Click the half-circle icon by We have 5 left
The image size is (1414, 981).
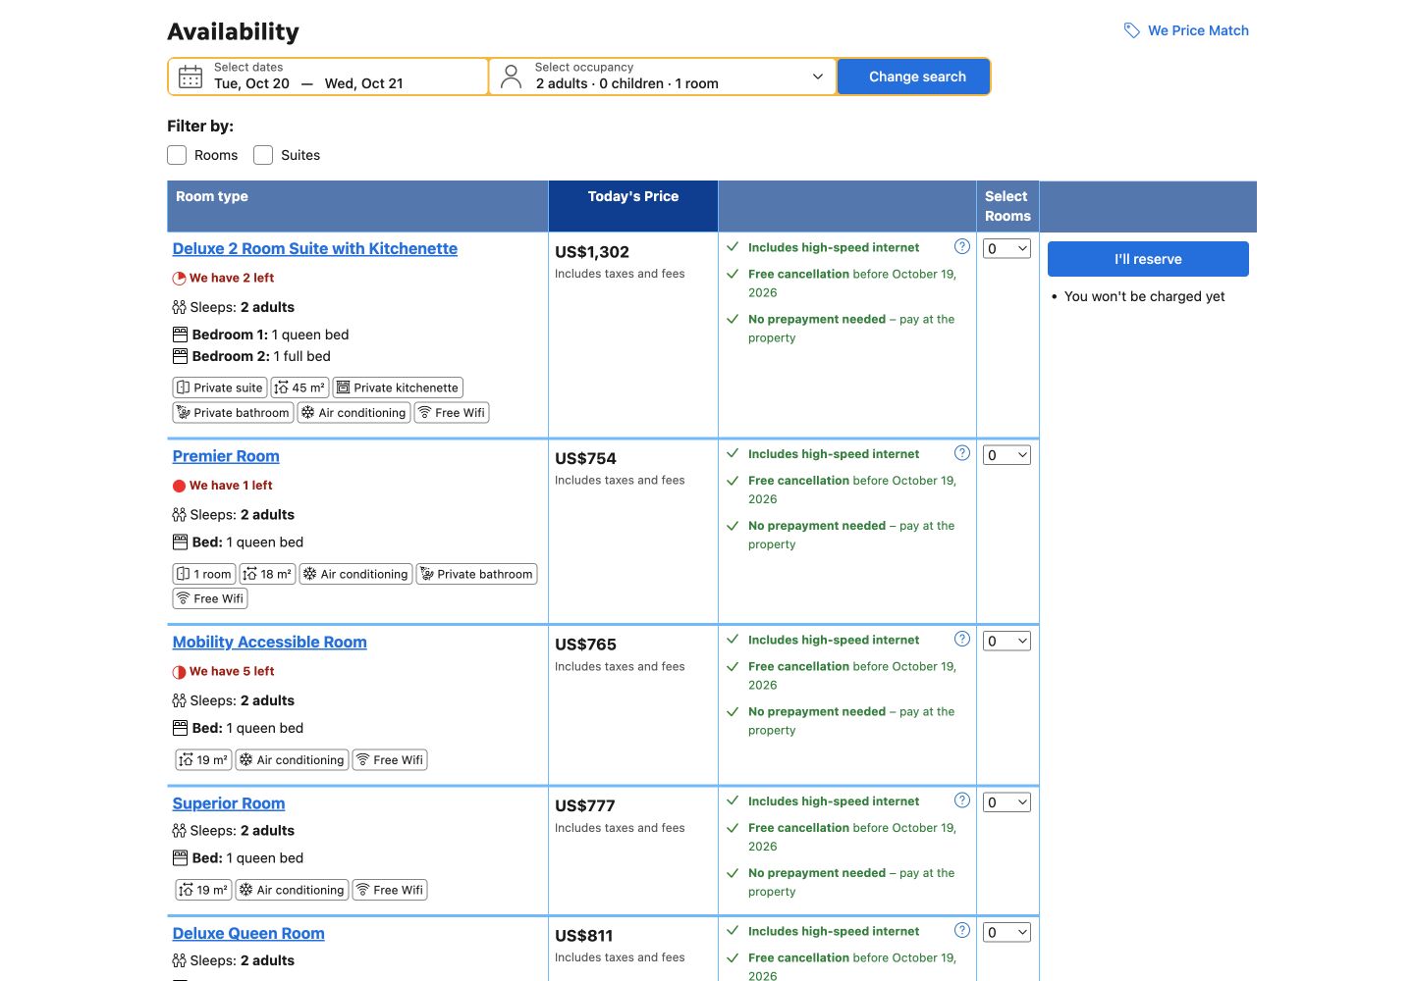click(x=180, y=672)
